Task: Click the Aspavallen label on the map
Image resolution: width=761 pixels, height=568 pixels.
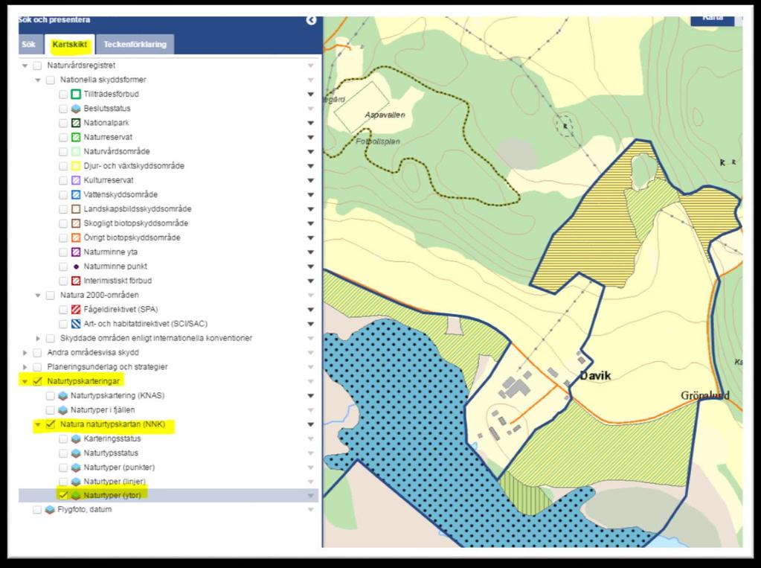Action: click(x=385, y=115)
